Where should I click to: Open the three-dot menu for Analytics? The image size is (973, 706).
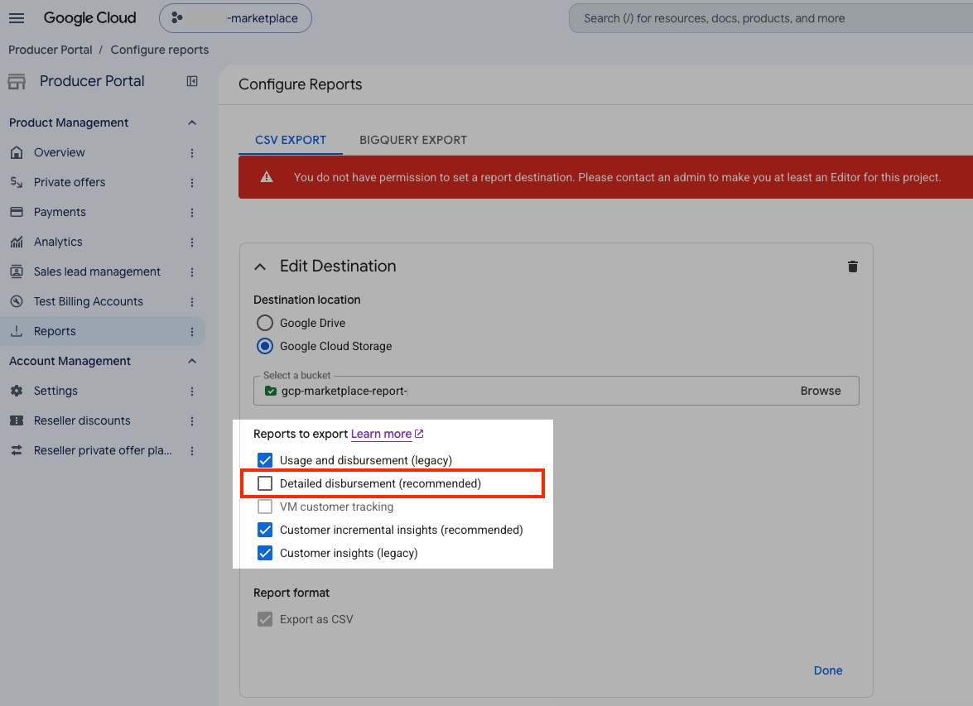coord(192,242)
